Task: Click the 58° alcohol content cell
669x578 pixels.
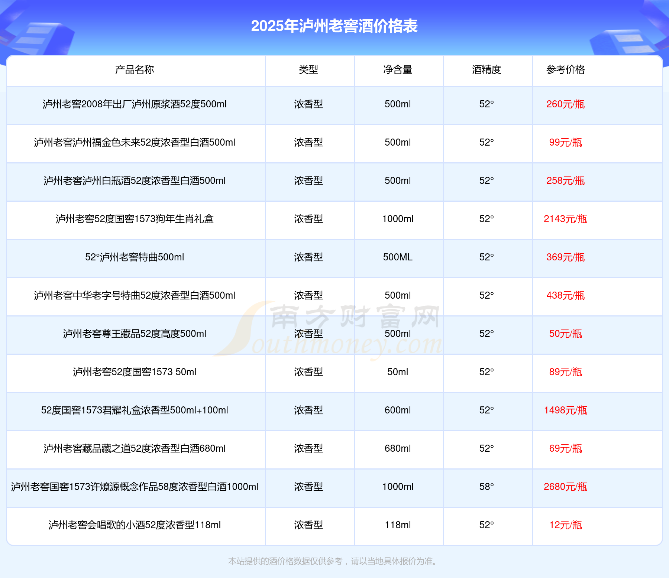Action: (487, 487)
